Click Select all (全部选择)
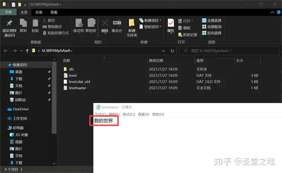Image resolution: width=282 pixels, height=173 pixels. point(211,20)
